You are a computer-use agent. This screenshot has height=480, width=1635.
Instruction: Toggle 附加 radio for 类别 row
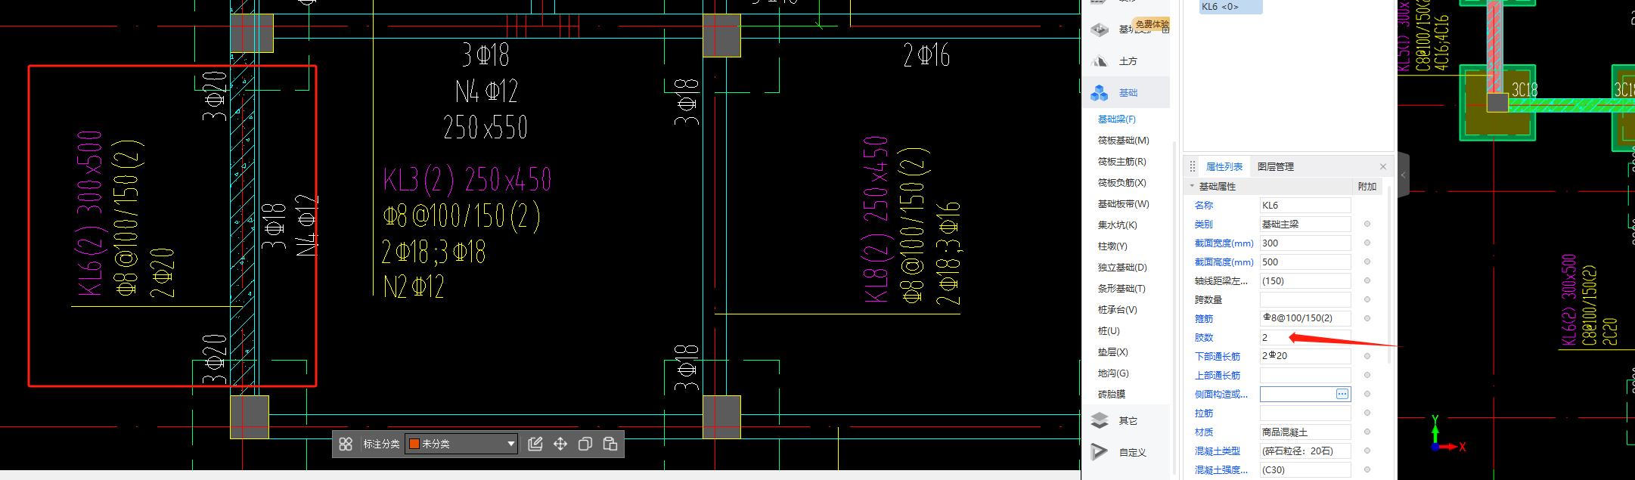(x=1367, y=225)
